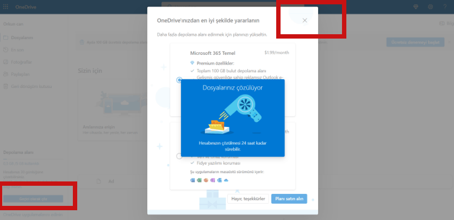Click the Dosyalarınız çözülüyor popup heading

coord(233,87)
